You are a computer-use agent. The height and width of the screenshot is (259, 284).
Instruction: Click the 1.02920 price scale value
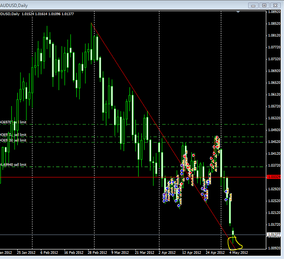(274, 189)
